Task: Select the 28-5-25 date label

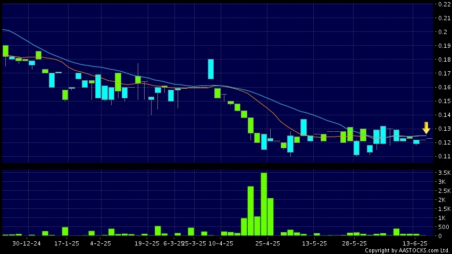Action: pos(354,243)
